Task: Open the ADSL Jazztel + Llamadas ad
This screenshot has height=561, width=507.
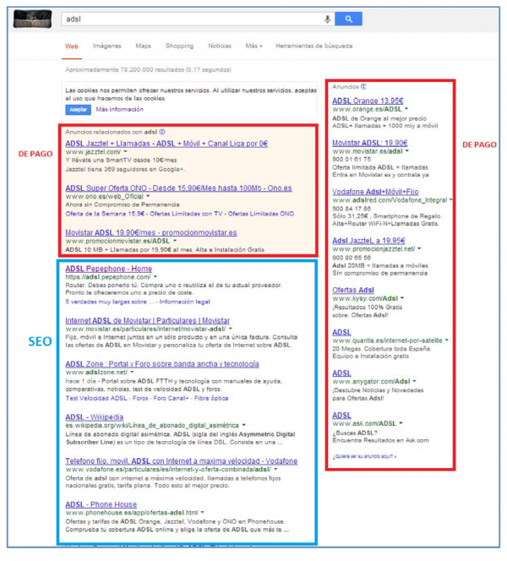Action: [x=166, y=144]
